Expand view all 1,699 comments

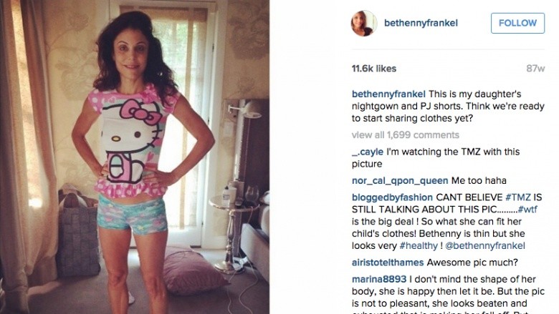(x=406, y=134)
